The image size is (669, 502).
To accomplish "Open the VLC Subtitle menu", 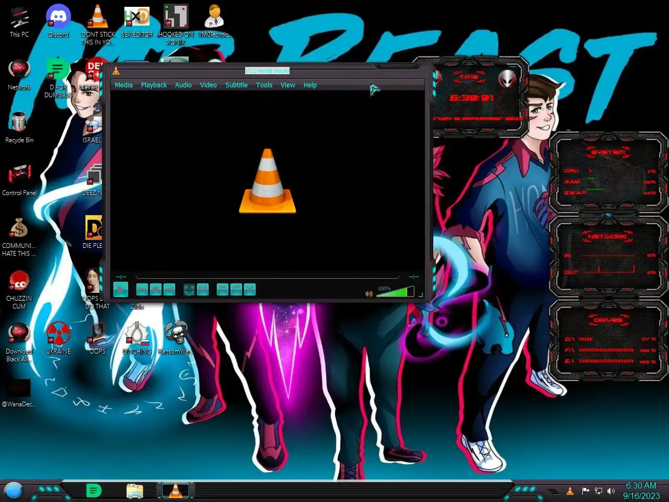I will point(236,85).
